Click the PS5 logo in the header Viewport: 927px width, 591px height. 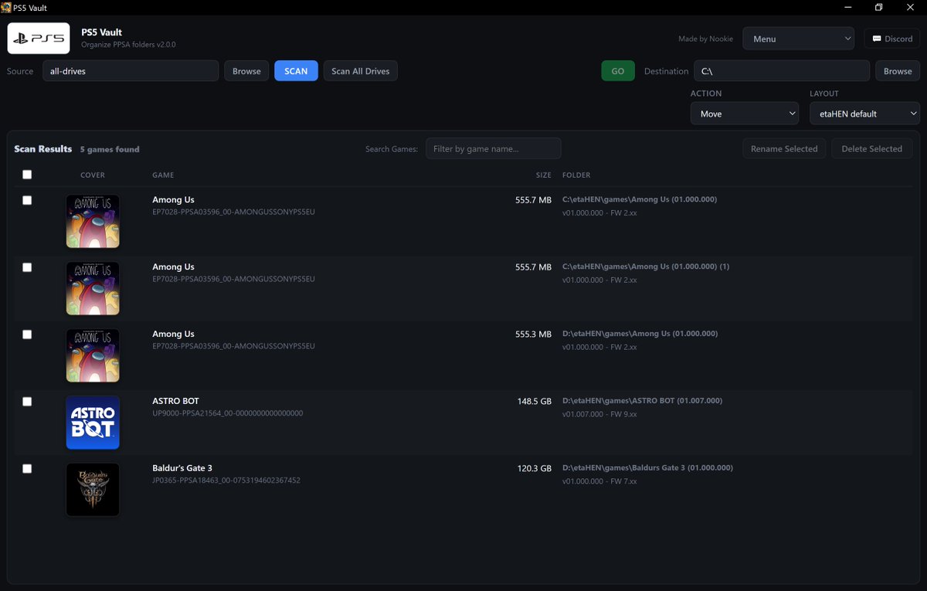(39, 38)
